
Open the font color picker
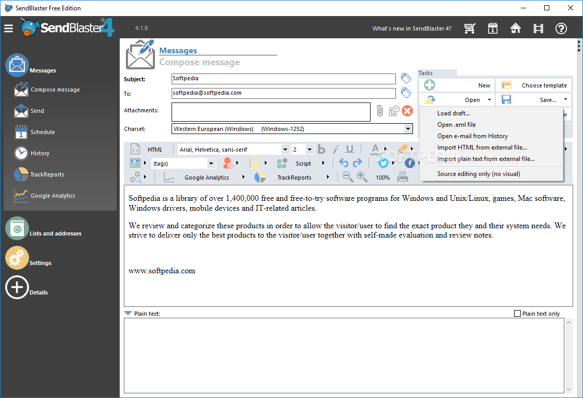[375, 149]
